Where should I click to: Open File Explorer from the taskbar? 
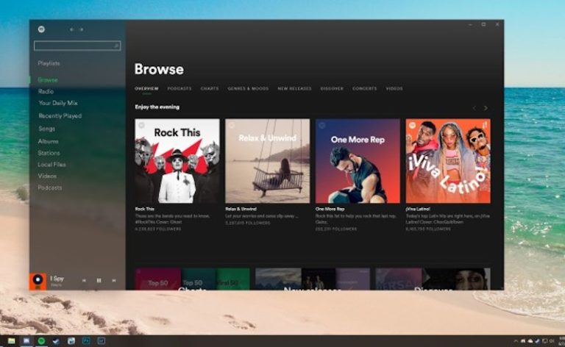coord(12,341)
